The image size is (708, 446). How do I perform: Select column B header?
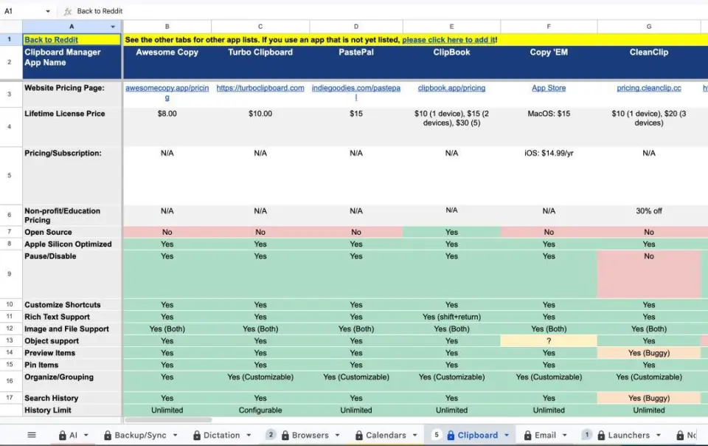[x=167, y=27]
